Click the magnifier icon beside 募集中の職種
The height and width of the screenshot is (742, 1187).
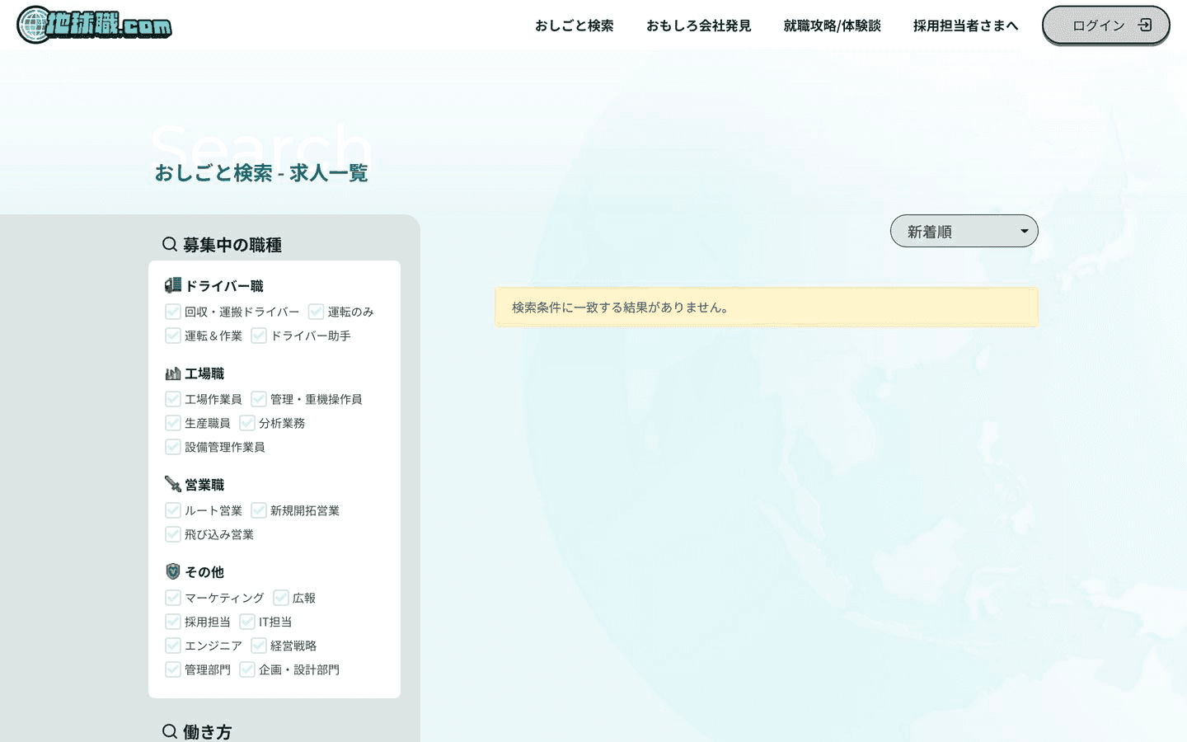coord(170,244)
